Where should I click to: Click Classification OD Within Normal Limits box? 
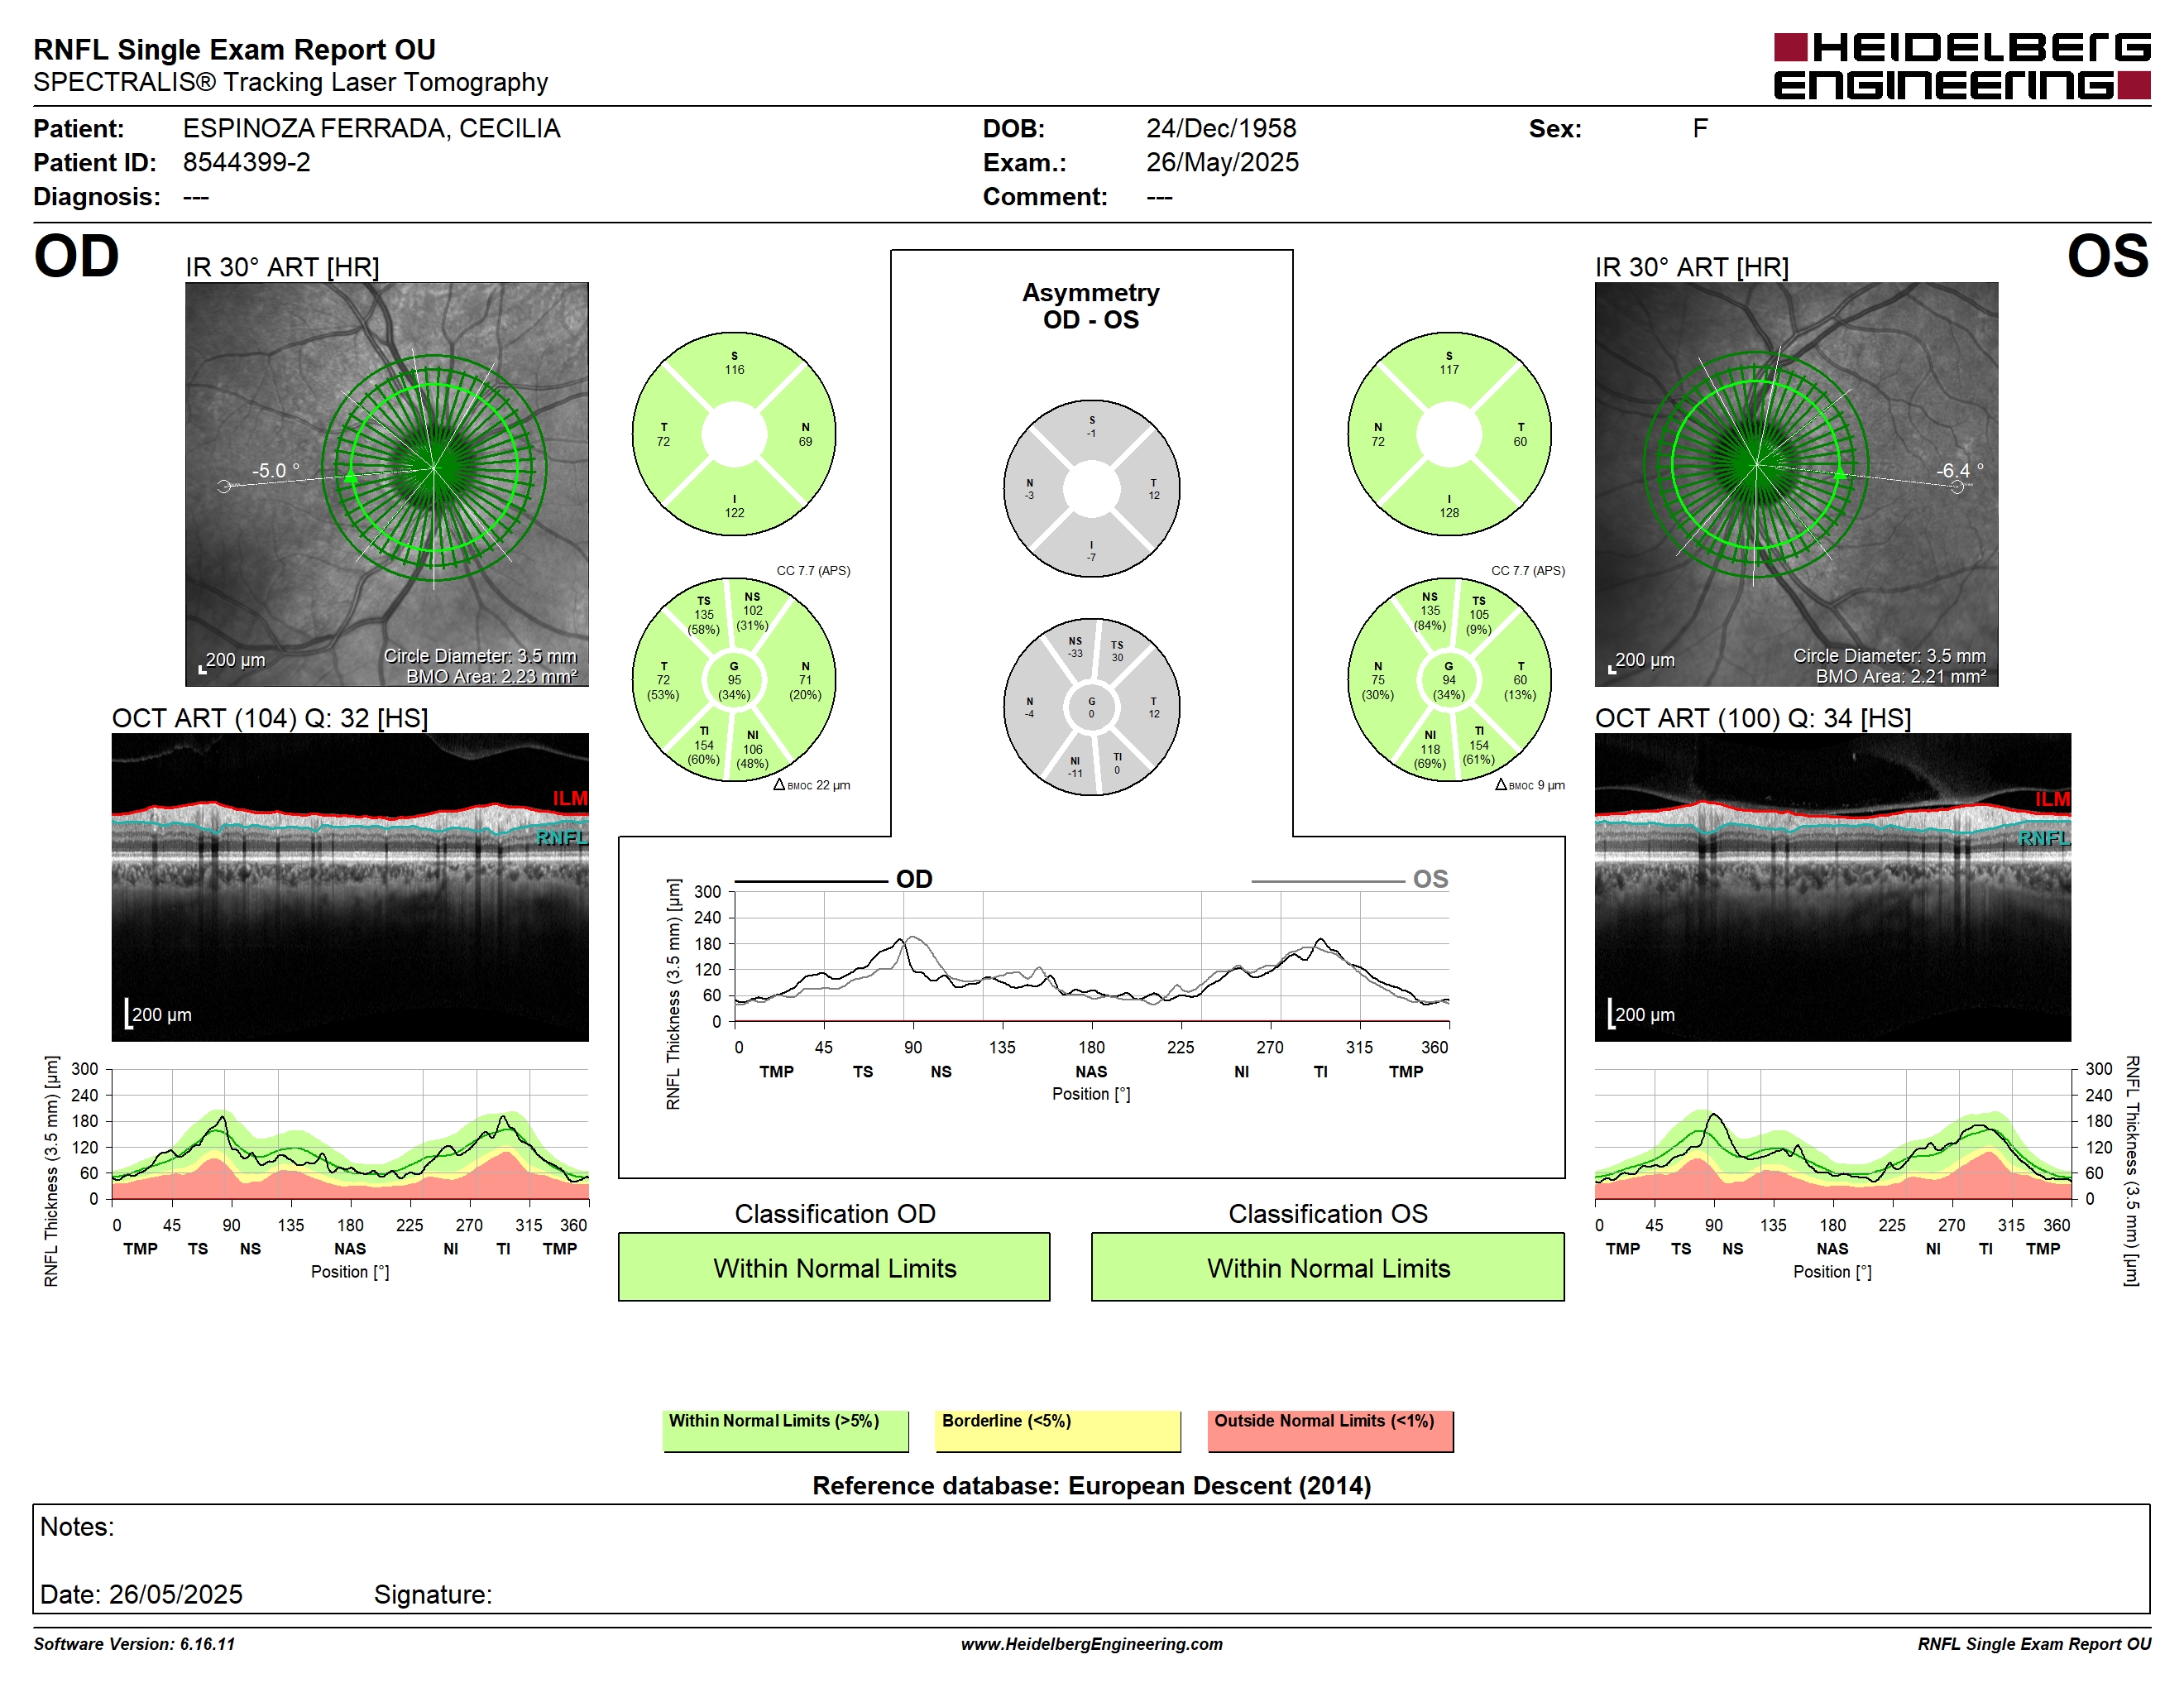pos(834,1267)
